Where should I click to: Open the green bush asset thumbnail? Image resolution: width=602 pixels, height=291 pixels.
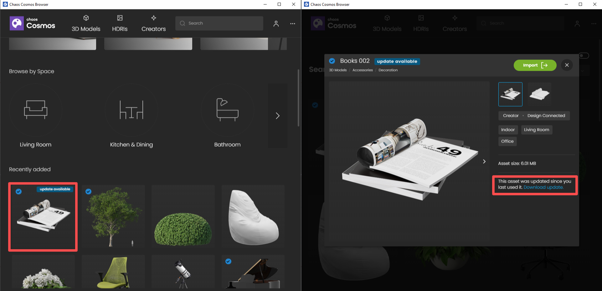tap(183, 216)
